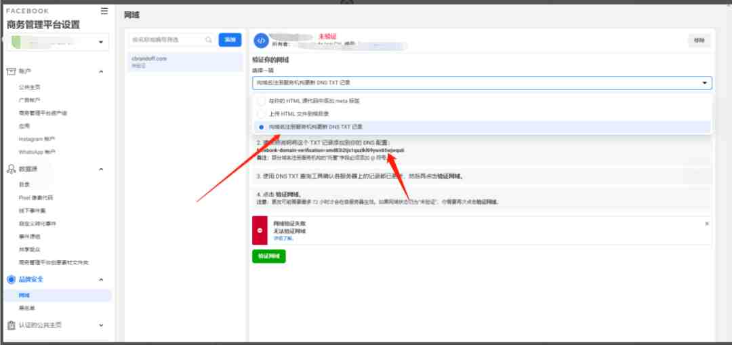Toggle the hamburger menu beside FACEBOOK

coord(104,12)
